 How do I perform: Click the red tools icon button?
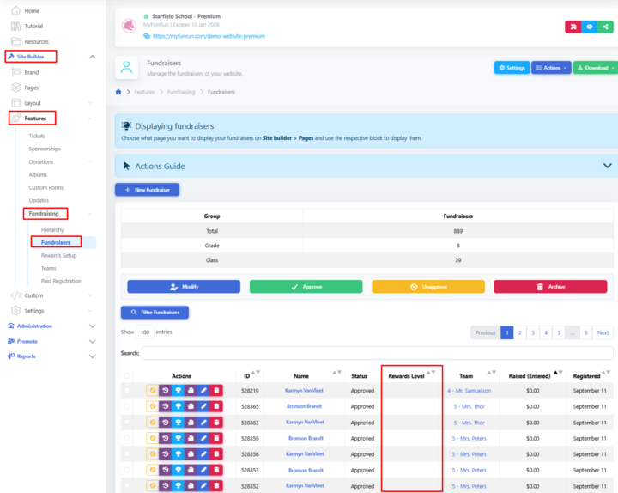click(573, 27)
